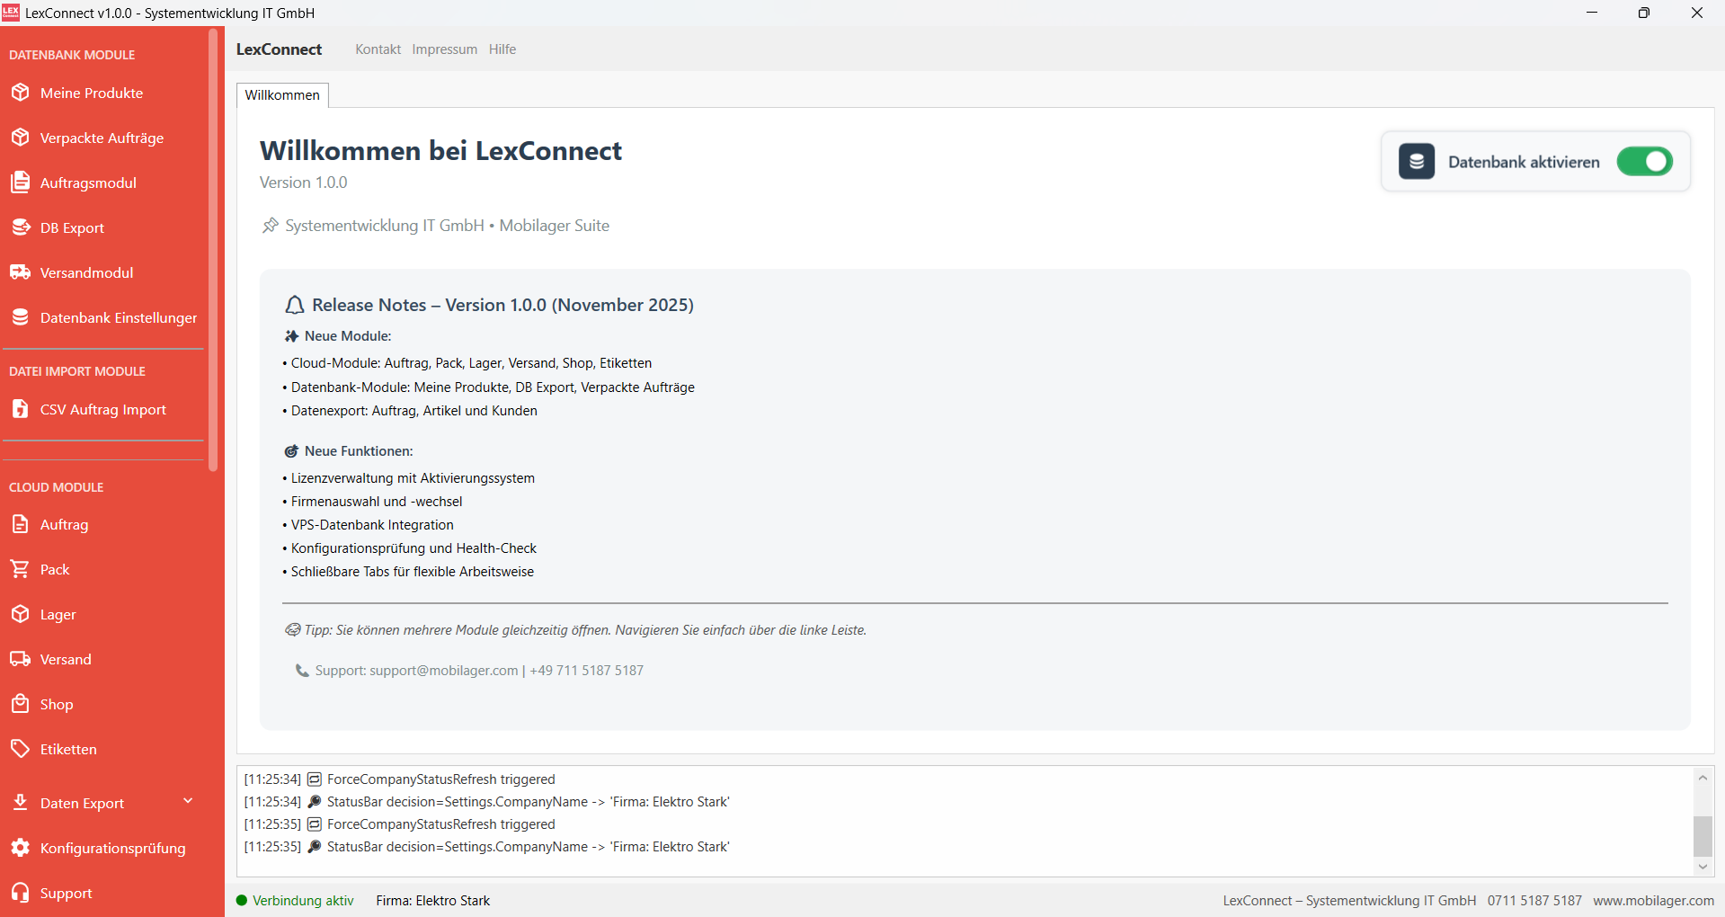This screenshot has height=917, width=1725.
Task: Open Auftragsmodul via its document icon
Action: pyautogui.click(x=21, y=183)
